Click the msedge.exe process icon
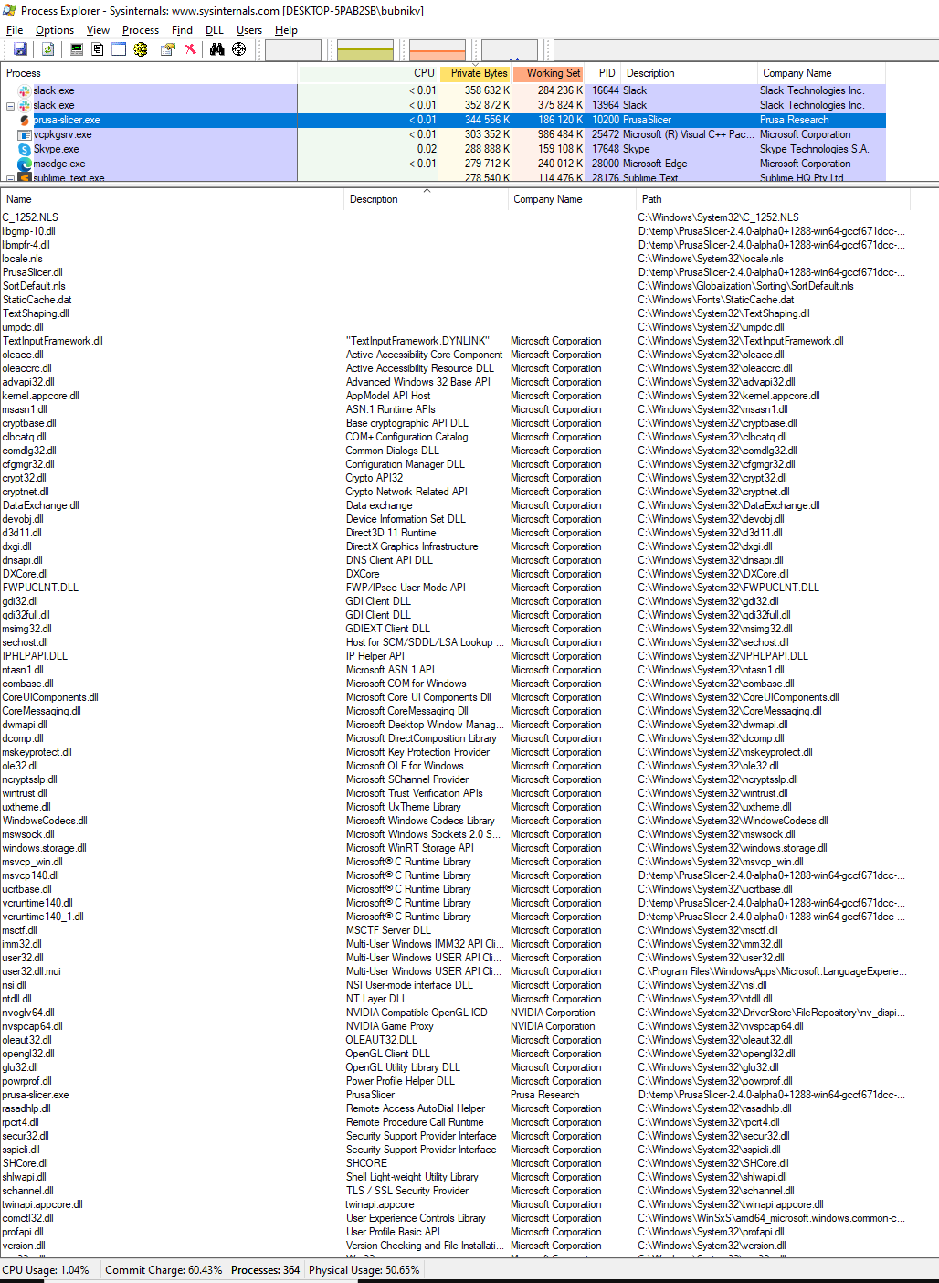The width and height of the screenshot is (939, 1283). (x=25, y=164)
